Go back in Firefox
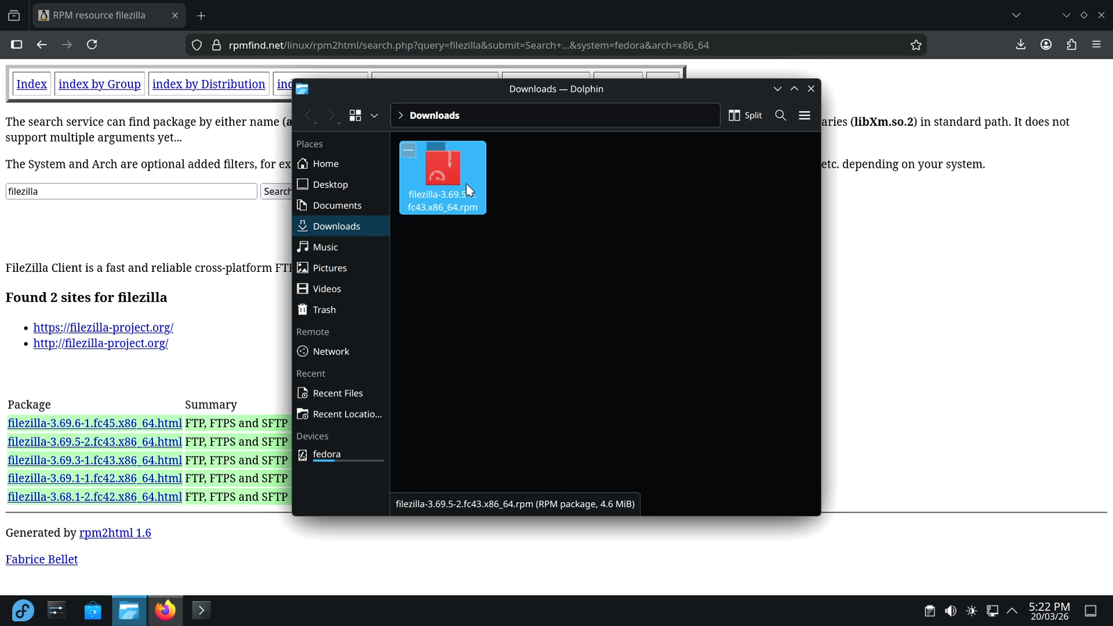This screenshot has height=626, width=1113. click(x=42, y=45)
